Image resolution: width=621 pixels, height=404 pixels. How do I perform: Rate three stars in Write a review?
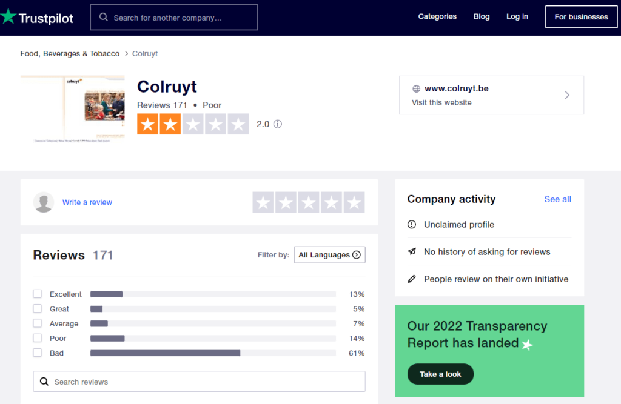click(309, 202)
